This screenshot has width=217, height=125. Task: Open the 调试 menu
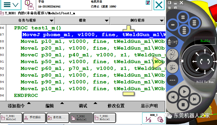(83, 106)
